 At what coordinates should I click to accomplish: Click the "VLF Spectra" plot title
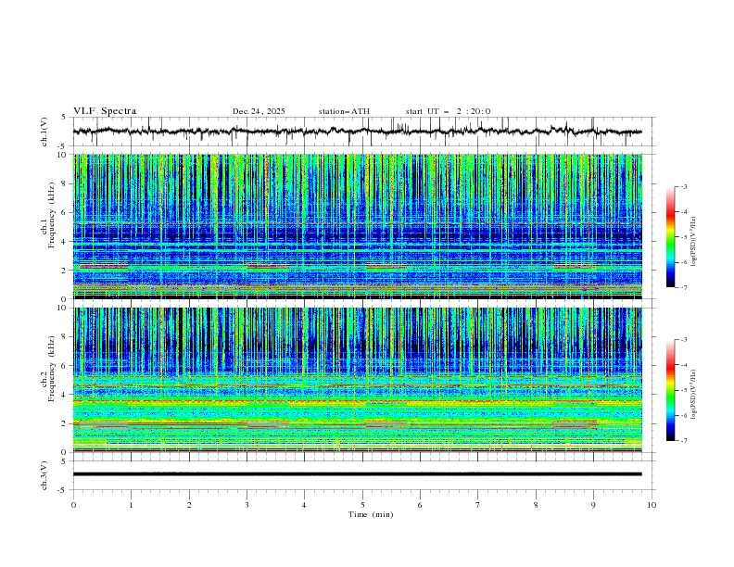(x=105, y=111)
